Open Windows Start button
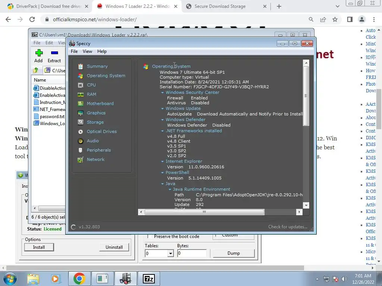Screen dimensions: 382x286 tap(10, 279)
